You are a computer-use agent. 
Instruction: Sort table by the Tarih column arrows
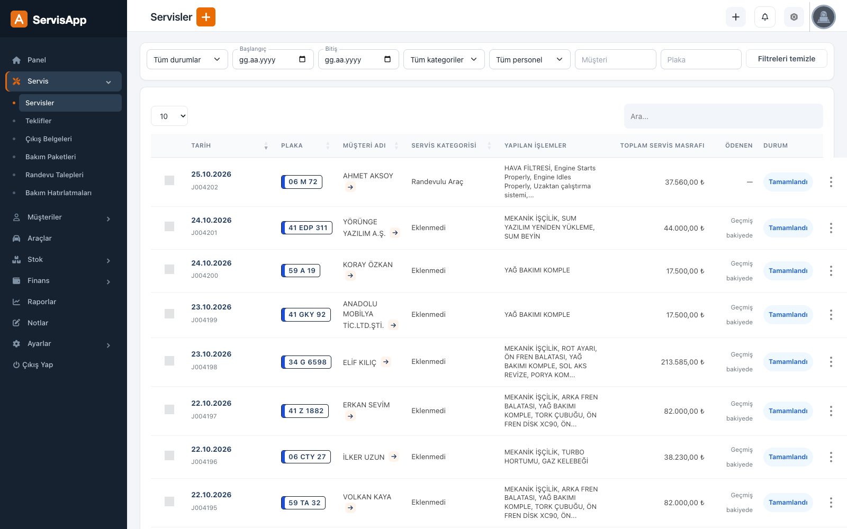[266, 145]
